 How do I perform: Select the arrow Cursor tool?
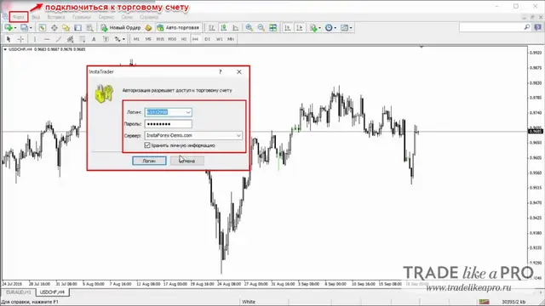(x=9, y=39)
